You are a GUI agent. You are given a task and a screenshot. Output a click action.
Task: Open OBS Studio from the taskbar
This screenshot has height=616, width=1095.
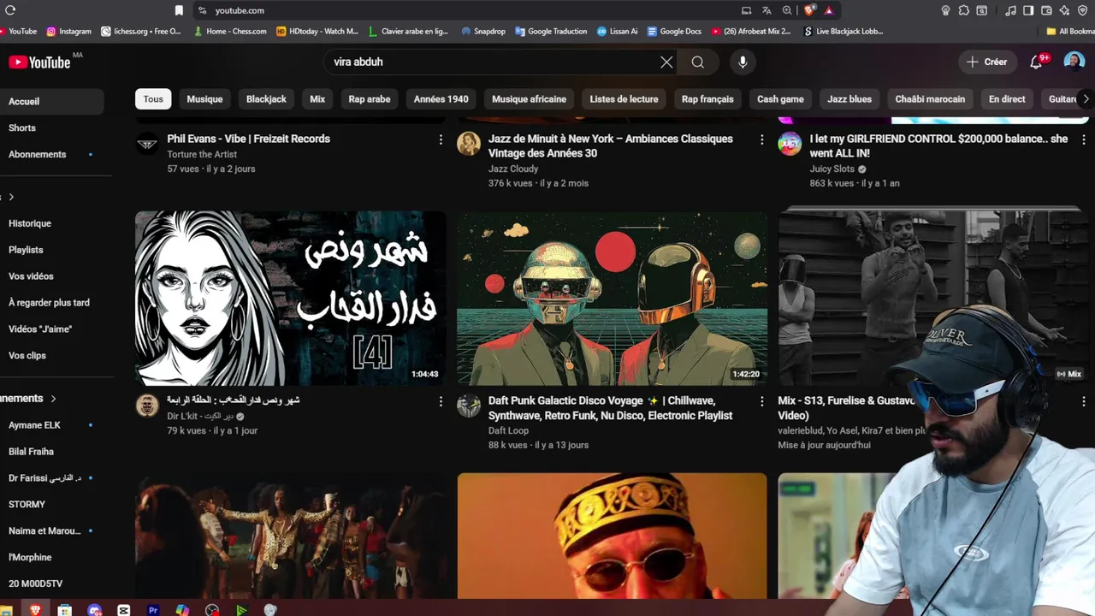212,610
